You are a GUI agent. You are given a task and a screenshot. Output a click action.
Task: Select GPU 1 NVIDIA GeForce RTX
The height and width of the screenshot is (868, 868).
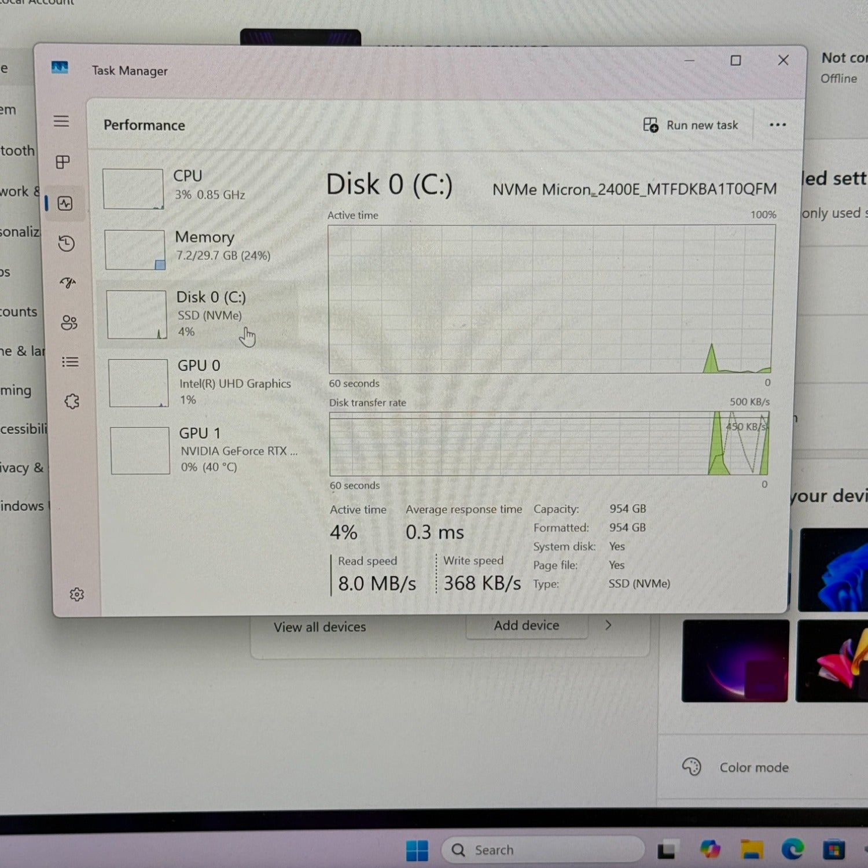[204, 450]
